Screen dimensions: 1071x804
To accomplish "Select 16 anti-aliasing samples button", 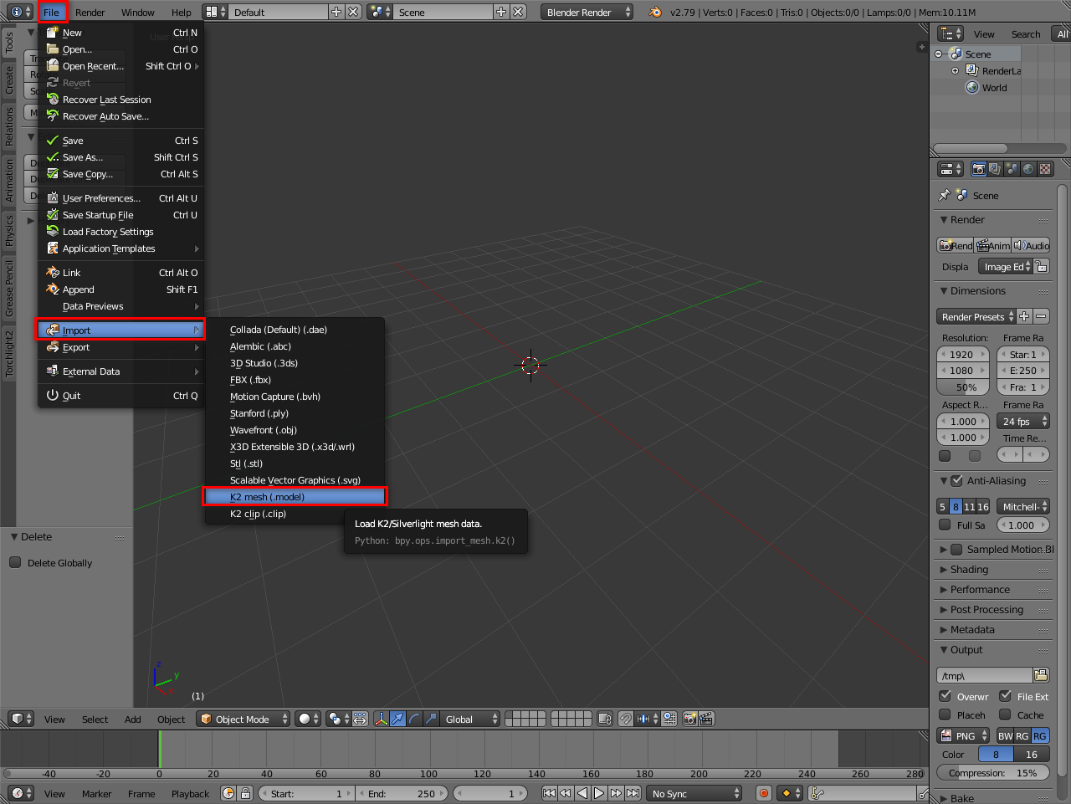I will tap(983, 506).
